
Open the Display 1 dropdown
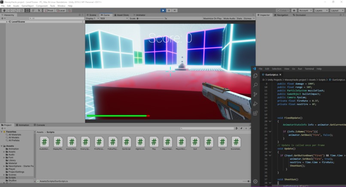pyautogui.click(x=92, y=18)
